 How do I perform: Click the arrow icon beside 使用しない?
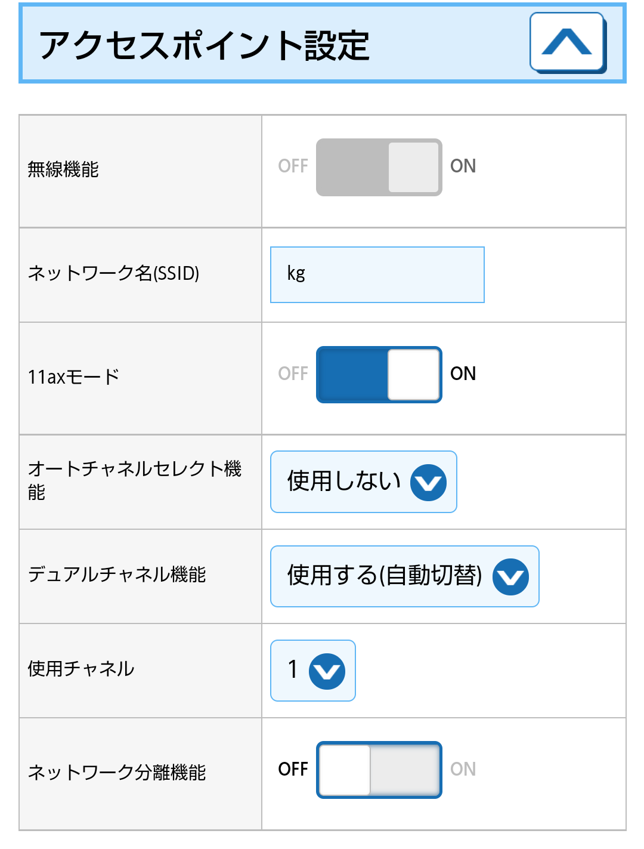428,482
